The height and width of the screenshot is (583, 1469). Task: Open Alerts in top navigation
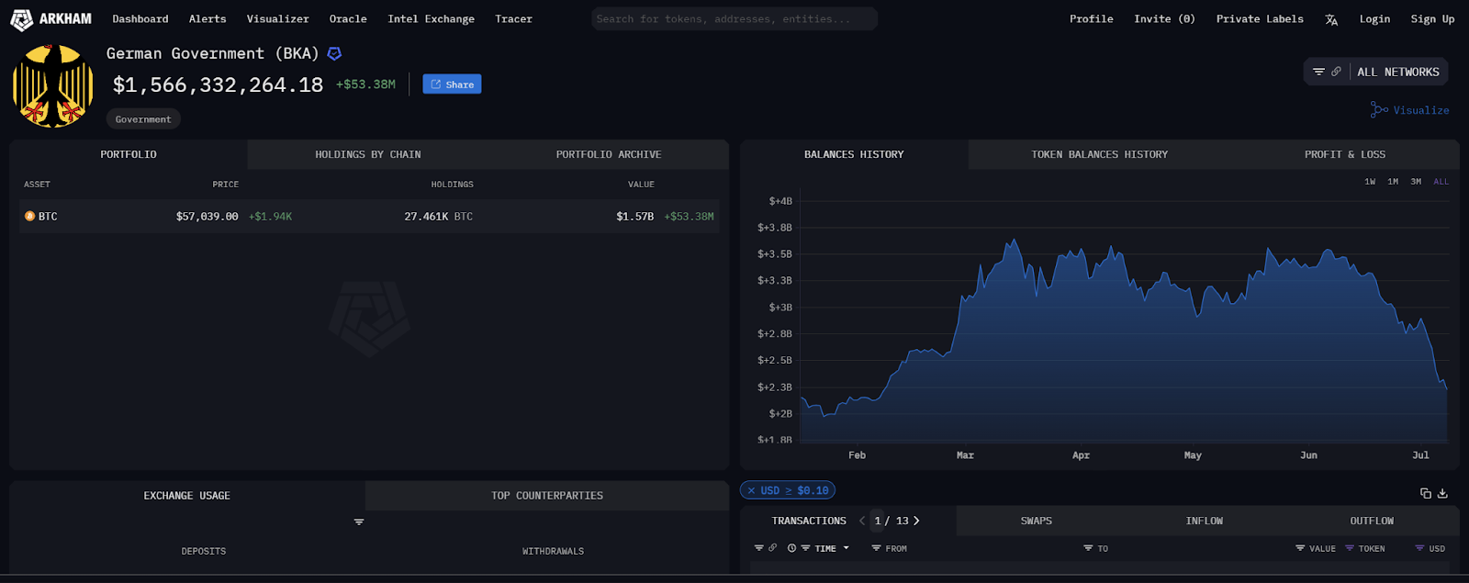(207, 19)
